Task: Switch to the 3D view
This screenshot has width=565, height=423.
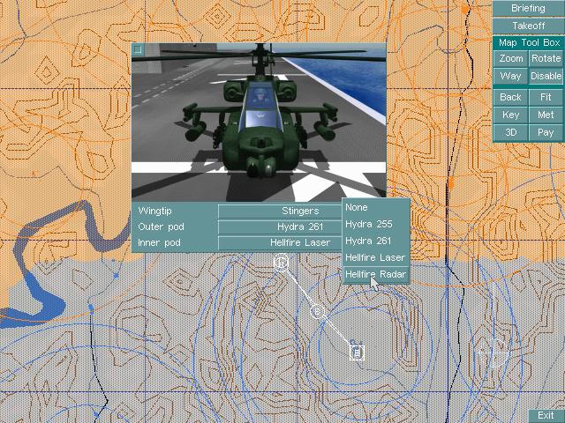Action: (x=510, y=132)
